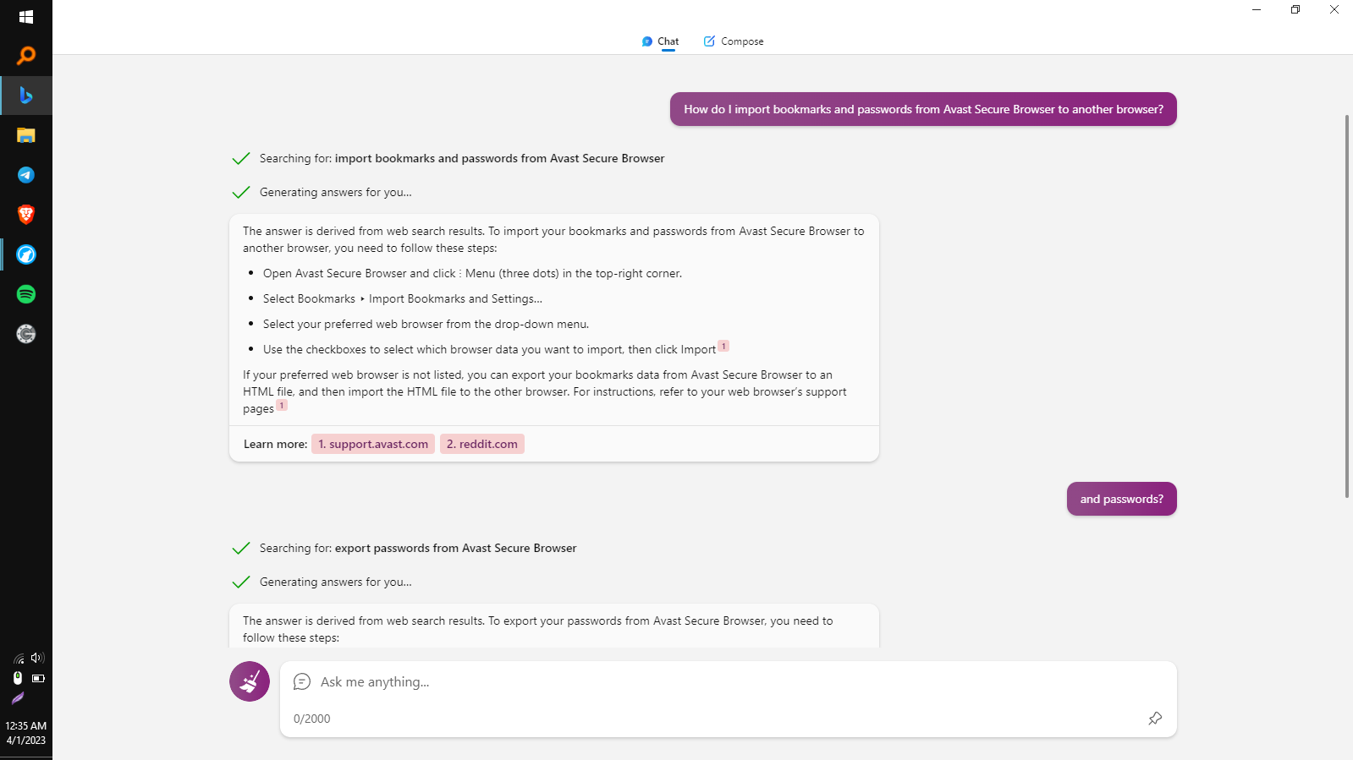Switch to the Chat tab
Screen dimensions: 1353x760
click(x=660, y=41)
